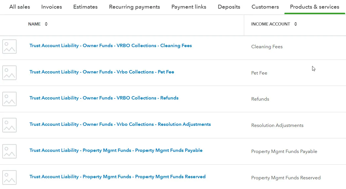Switch to Payment links tab
The image size is (346, 189).
(x=189, y=7)
